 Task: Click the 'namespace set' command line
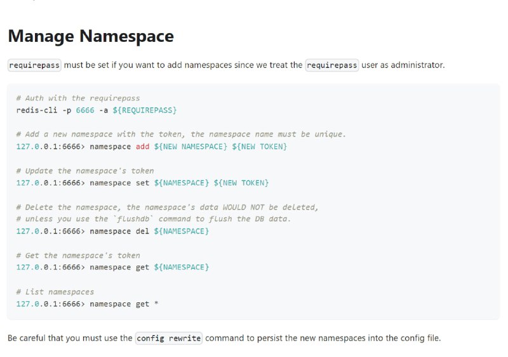click(142, 183)
